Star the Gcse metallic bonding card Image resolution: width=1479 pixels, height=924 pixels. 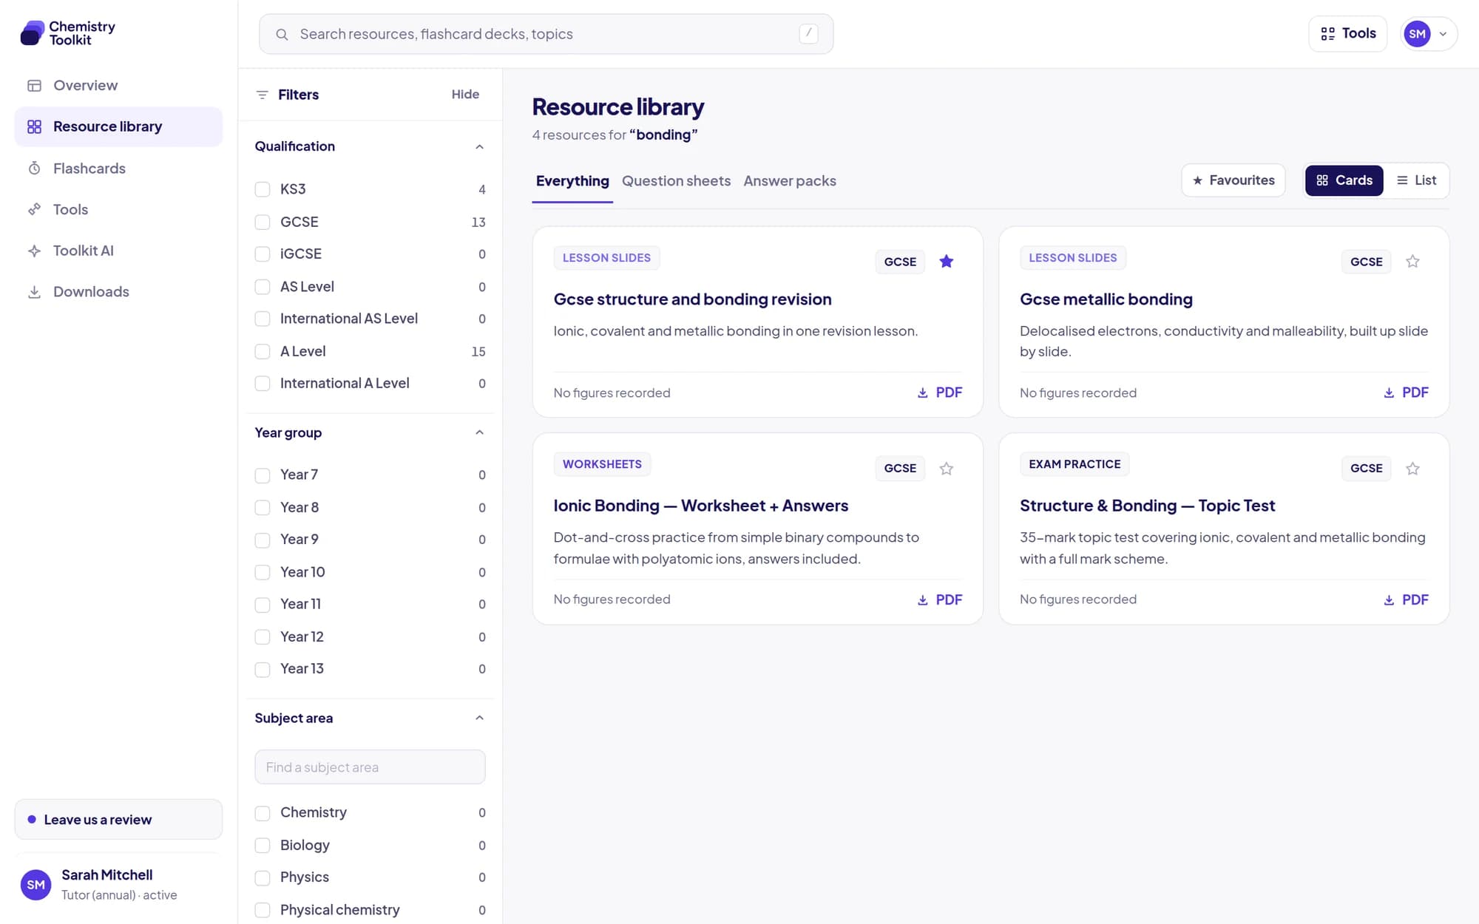(1412, 262)
